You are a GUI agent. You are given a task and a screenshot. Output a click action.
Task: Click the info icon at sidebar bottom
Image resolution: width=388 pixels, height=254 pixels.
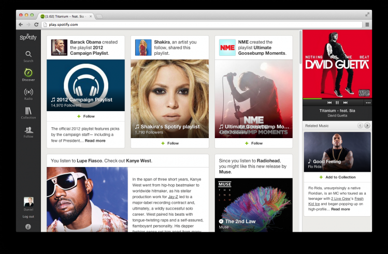pyautogui.click(x=28, y=227)
